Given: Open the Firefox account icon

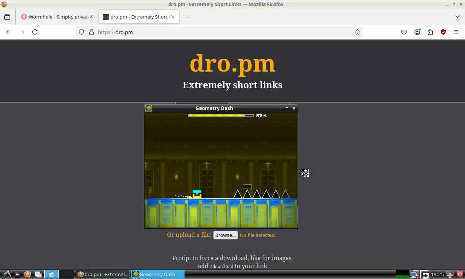Looking at the screenshot, I should 417,32.
